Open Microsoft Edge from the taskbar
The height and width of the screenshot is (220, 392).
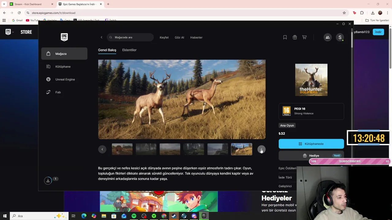tap(84, 216)
